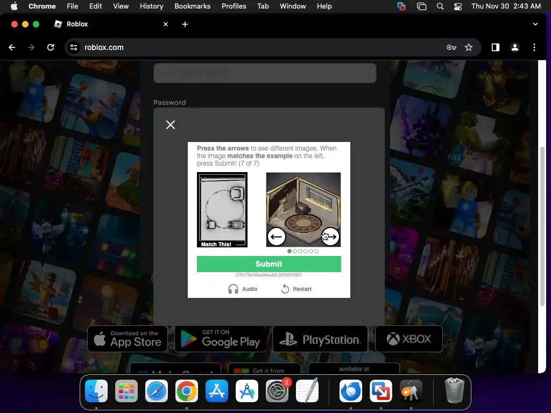Open the History menu
The image size is (551, 413).
tap(151, 6)
